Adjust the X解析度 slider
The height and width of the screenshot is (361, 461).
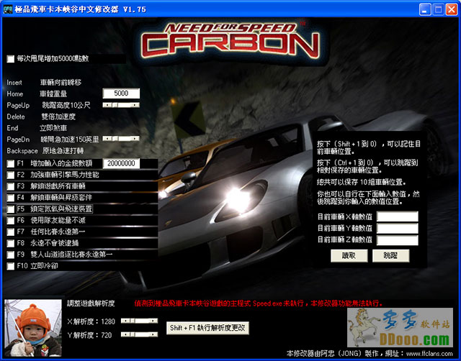click(x=139, y=321)
